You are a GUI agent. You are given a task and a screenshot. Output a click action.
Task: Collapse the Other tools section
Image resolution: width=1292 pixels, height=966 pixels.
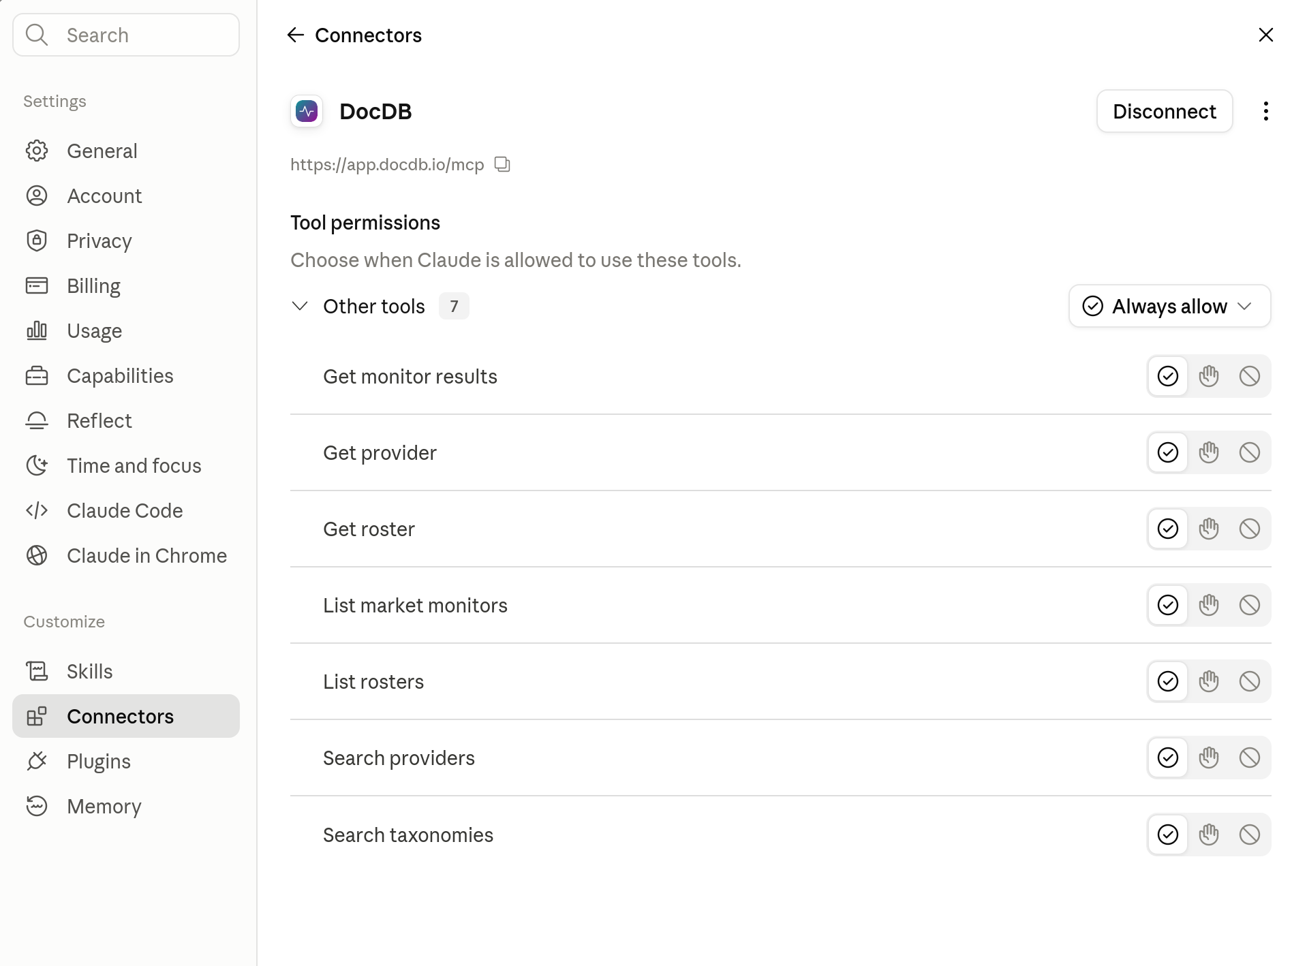[300, 306]
